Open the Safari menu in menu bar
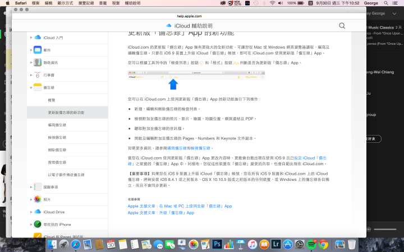Screen dimensions: 404x252 pyautogui.click(x=21, y=3)
